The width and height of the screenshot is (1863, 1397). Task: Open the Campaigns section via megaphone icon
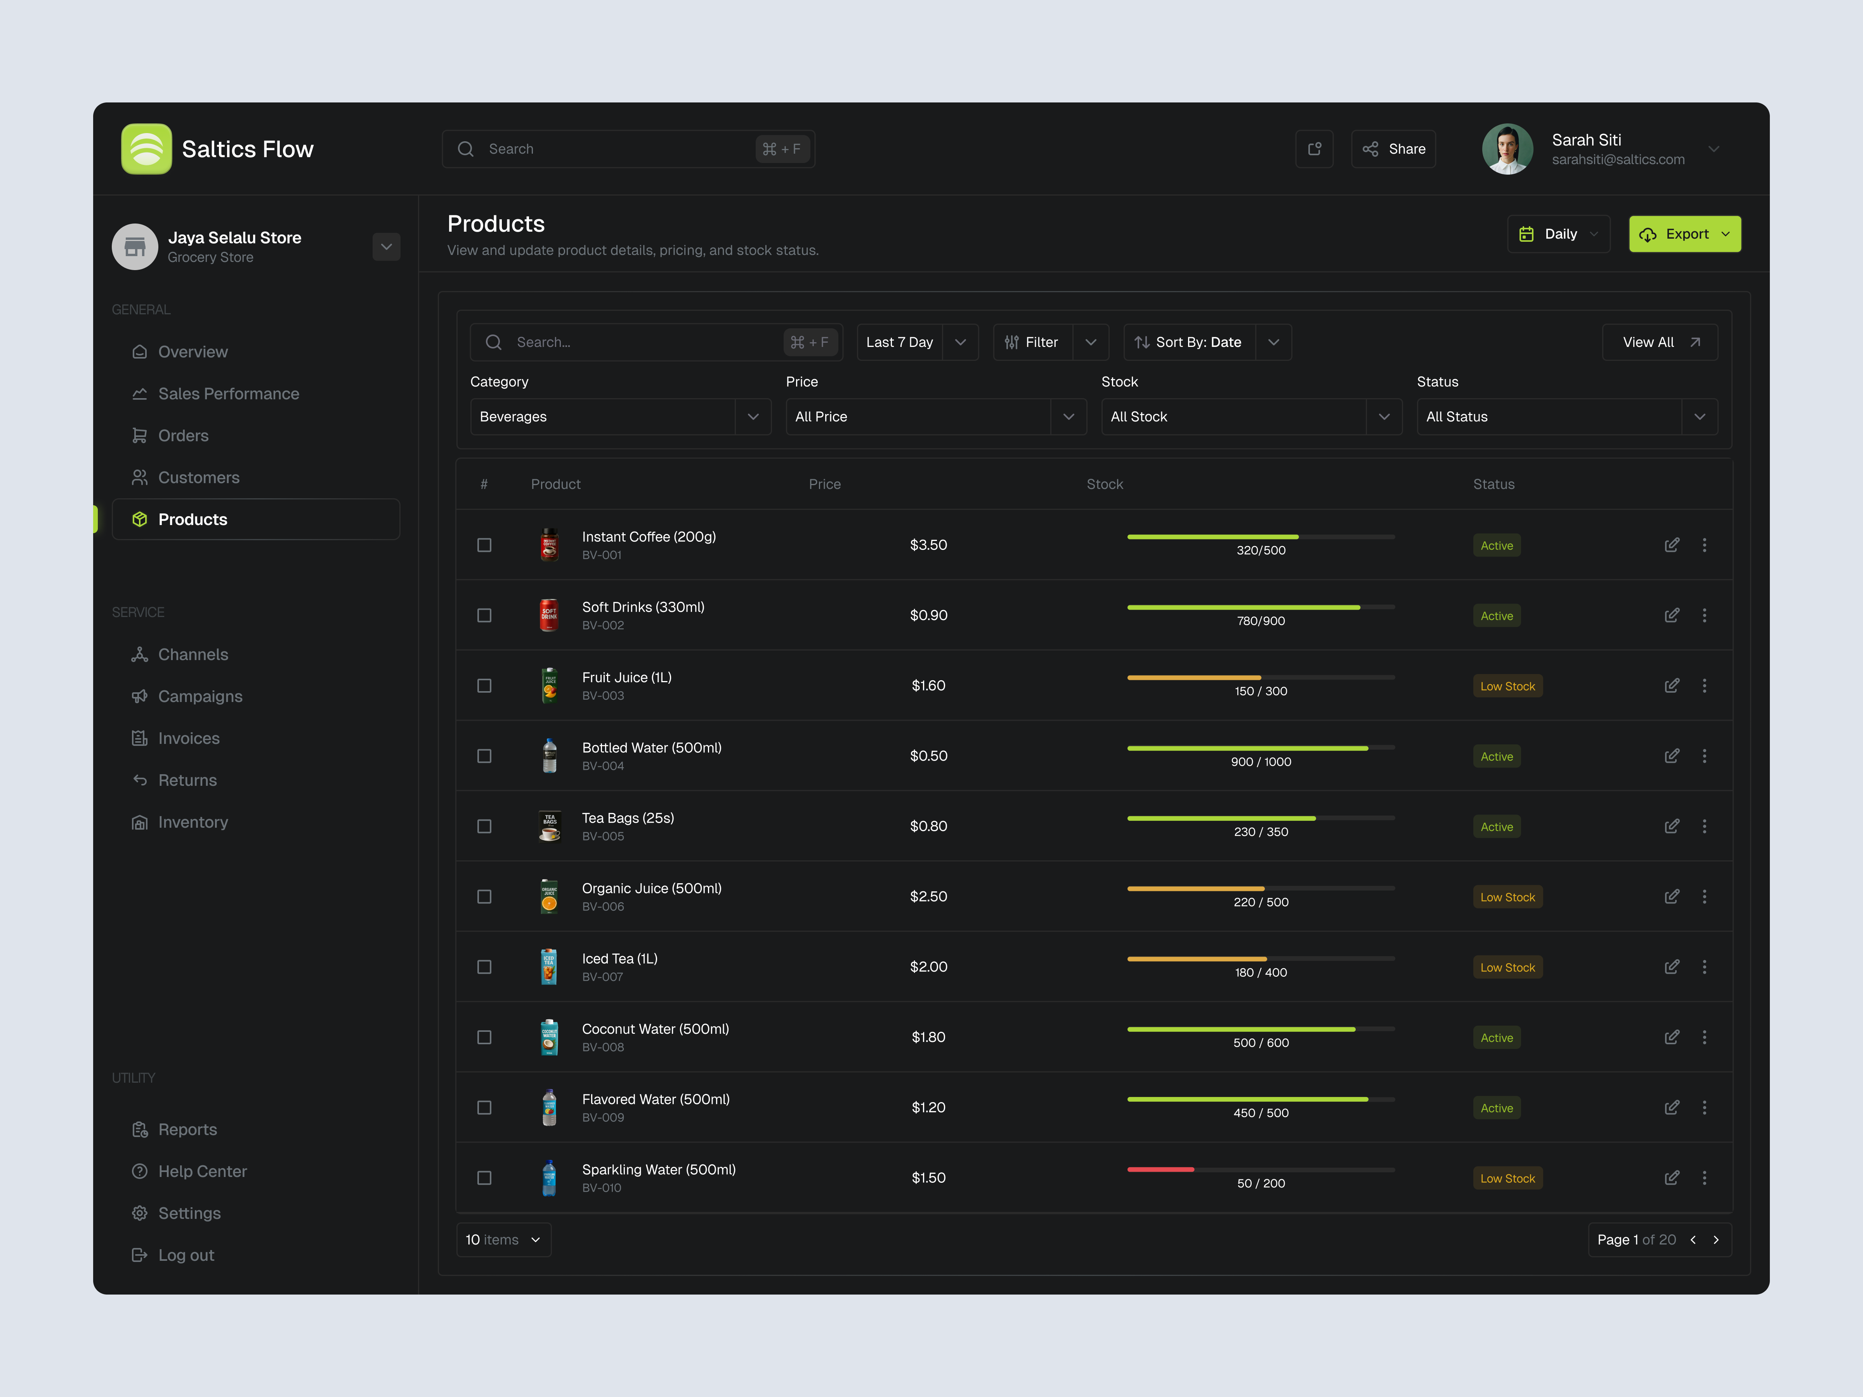(140, 697)
